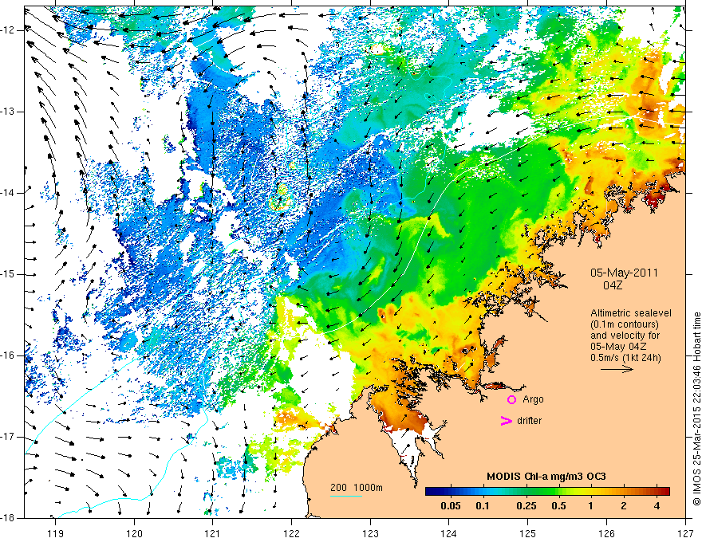Click the longitude axis label '124'
The width and height of the screenshot is (702, 542).
click(x=449, y=533)
